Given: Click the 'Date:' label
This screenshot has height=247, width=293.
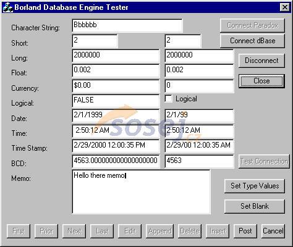Looking at the screenshot, I should [19, 119].
